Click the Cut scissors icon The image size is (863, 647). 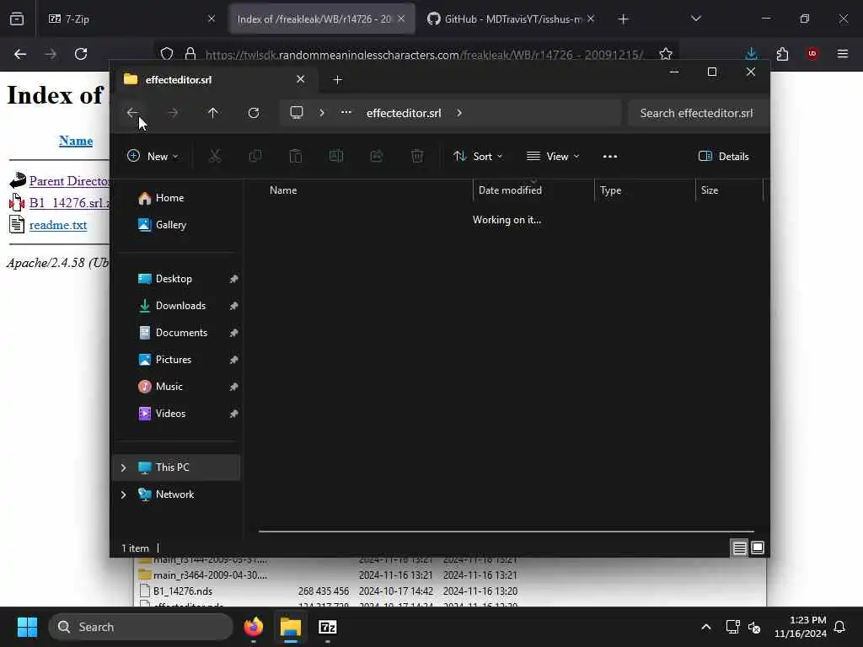pos(215,156)
